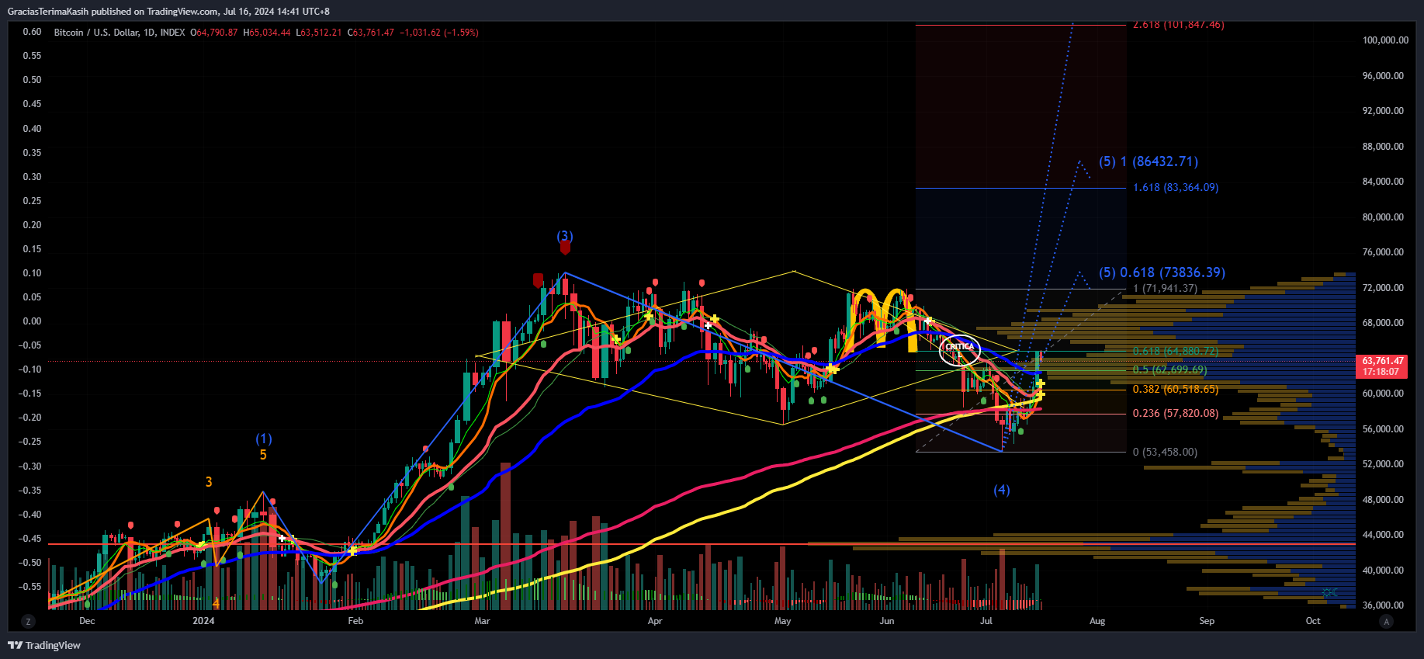1424x659 pixels.
Task: Click the Sep label on time axis
Action: coord(1207,621)
